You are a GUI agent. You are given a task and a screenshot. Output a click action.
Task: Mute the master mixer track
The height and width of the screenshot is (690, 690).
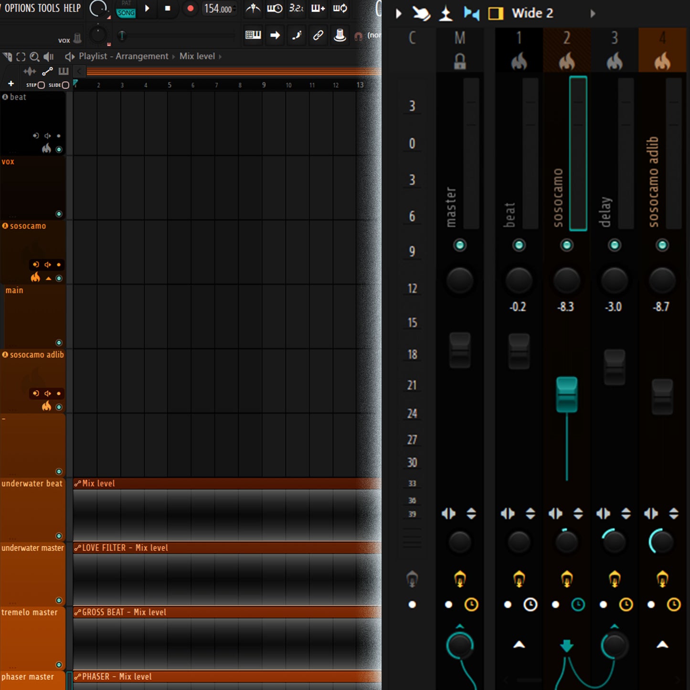click(x=460, y=245)
